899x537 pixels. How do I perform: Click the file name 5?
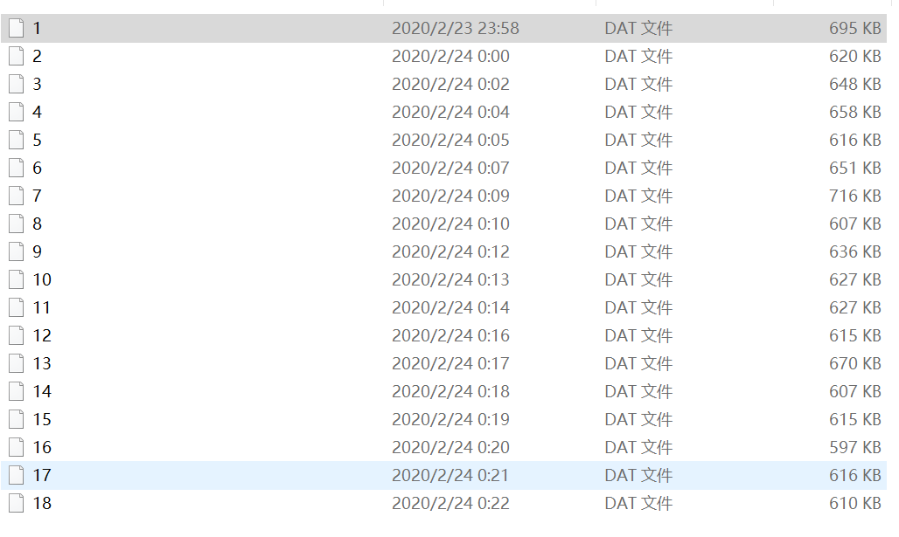[38, 141]
